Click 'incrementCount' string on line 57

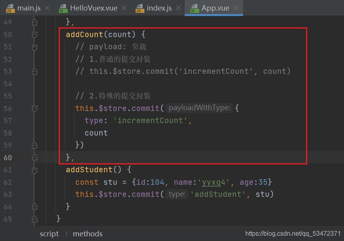click(150, 121)
